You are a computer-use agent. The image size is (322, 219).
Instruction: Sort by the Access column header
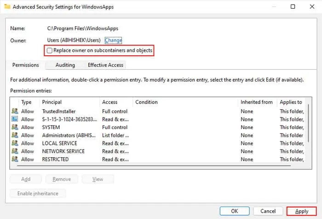tap(109, 102)
